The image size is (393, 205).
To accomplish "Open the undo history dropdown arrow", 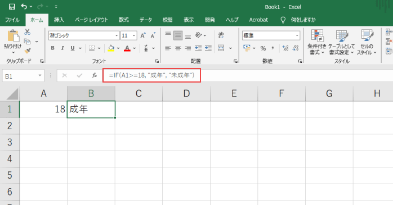I will (x=31, y=7).
